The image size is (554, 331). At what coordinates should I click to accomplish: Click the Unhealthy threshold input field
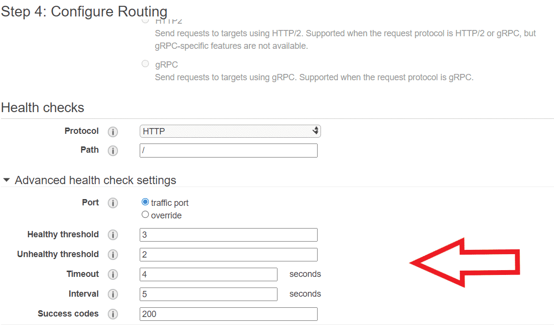coord(229,255)
